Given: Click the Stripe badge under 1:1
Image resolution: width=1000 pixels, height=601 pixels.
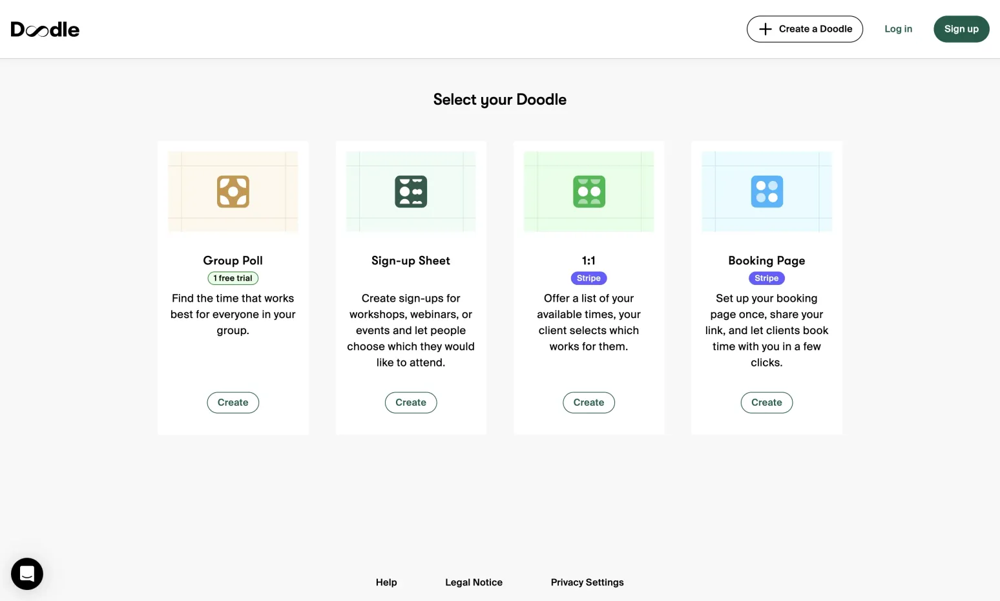Looking at the screenshot, I should coord(589,278).
